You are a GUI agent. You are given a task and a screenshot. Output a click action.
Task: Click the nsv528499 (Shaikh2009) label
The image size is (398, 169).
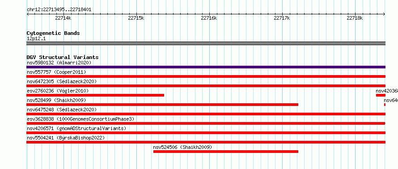pos(56,100)
